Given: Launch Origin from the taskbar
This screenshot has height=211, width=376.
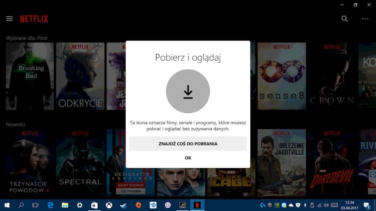Looking at the screenshot, I should [x=138, y=205].
